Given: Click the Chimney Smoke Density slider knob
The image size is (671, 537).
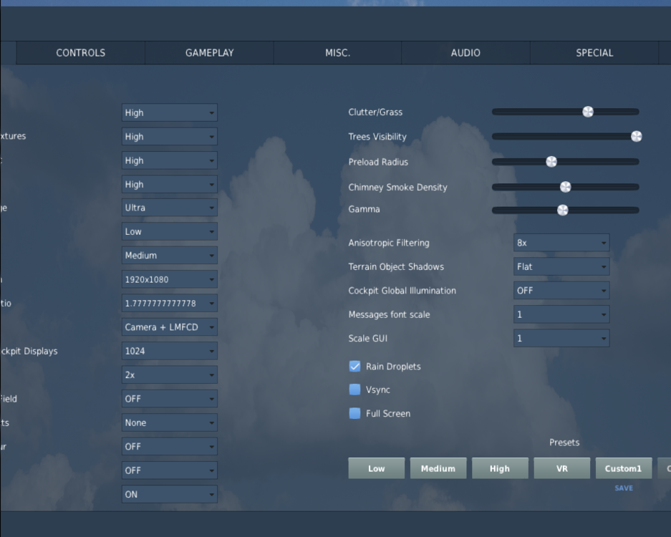Looking at the screenshot, I should coord(565,187).
